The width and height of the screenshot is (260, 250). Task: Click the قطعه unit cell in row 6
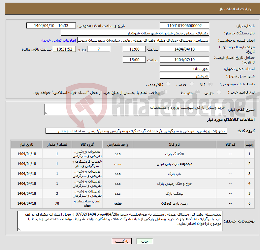click(x=117, y=203)
